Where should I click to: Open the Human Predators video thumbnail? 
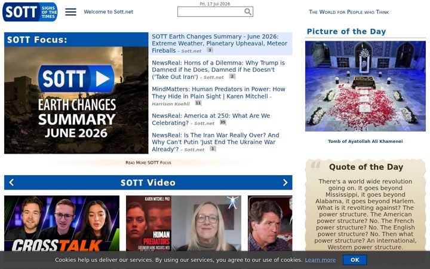(x=183, y=224)
